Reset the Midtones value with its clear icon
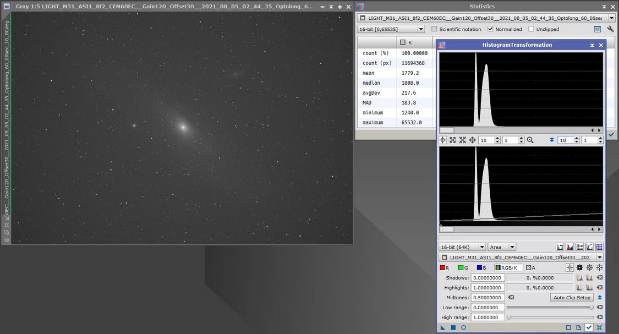Viewport: 619px width, 334px height. [x=511, y=297]
